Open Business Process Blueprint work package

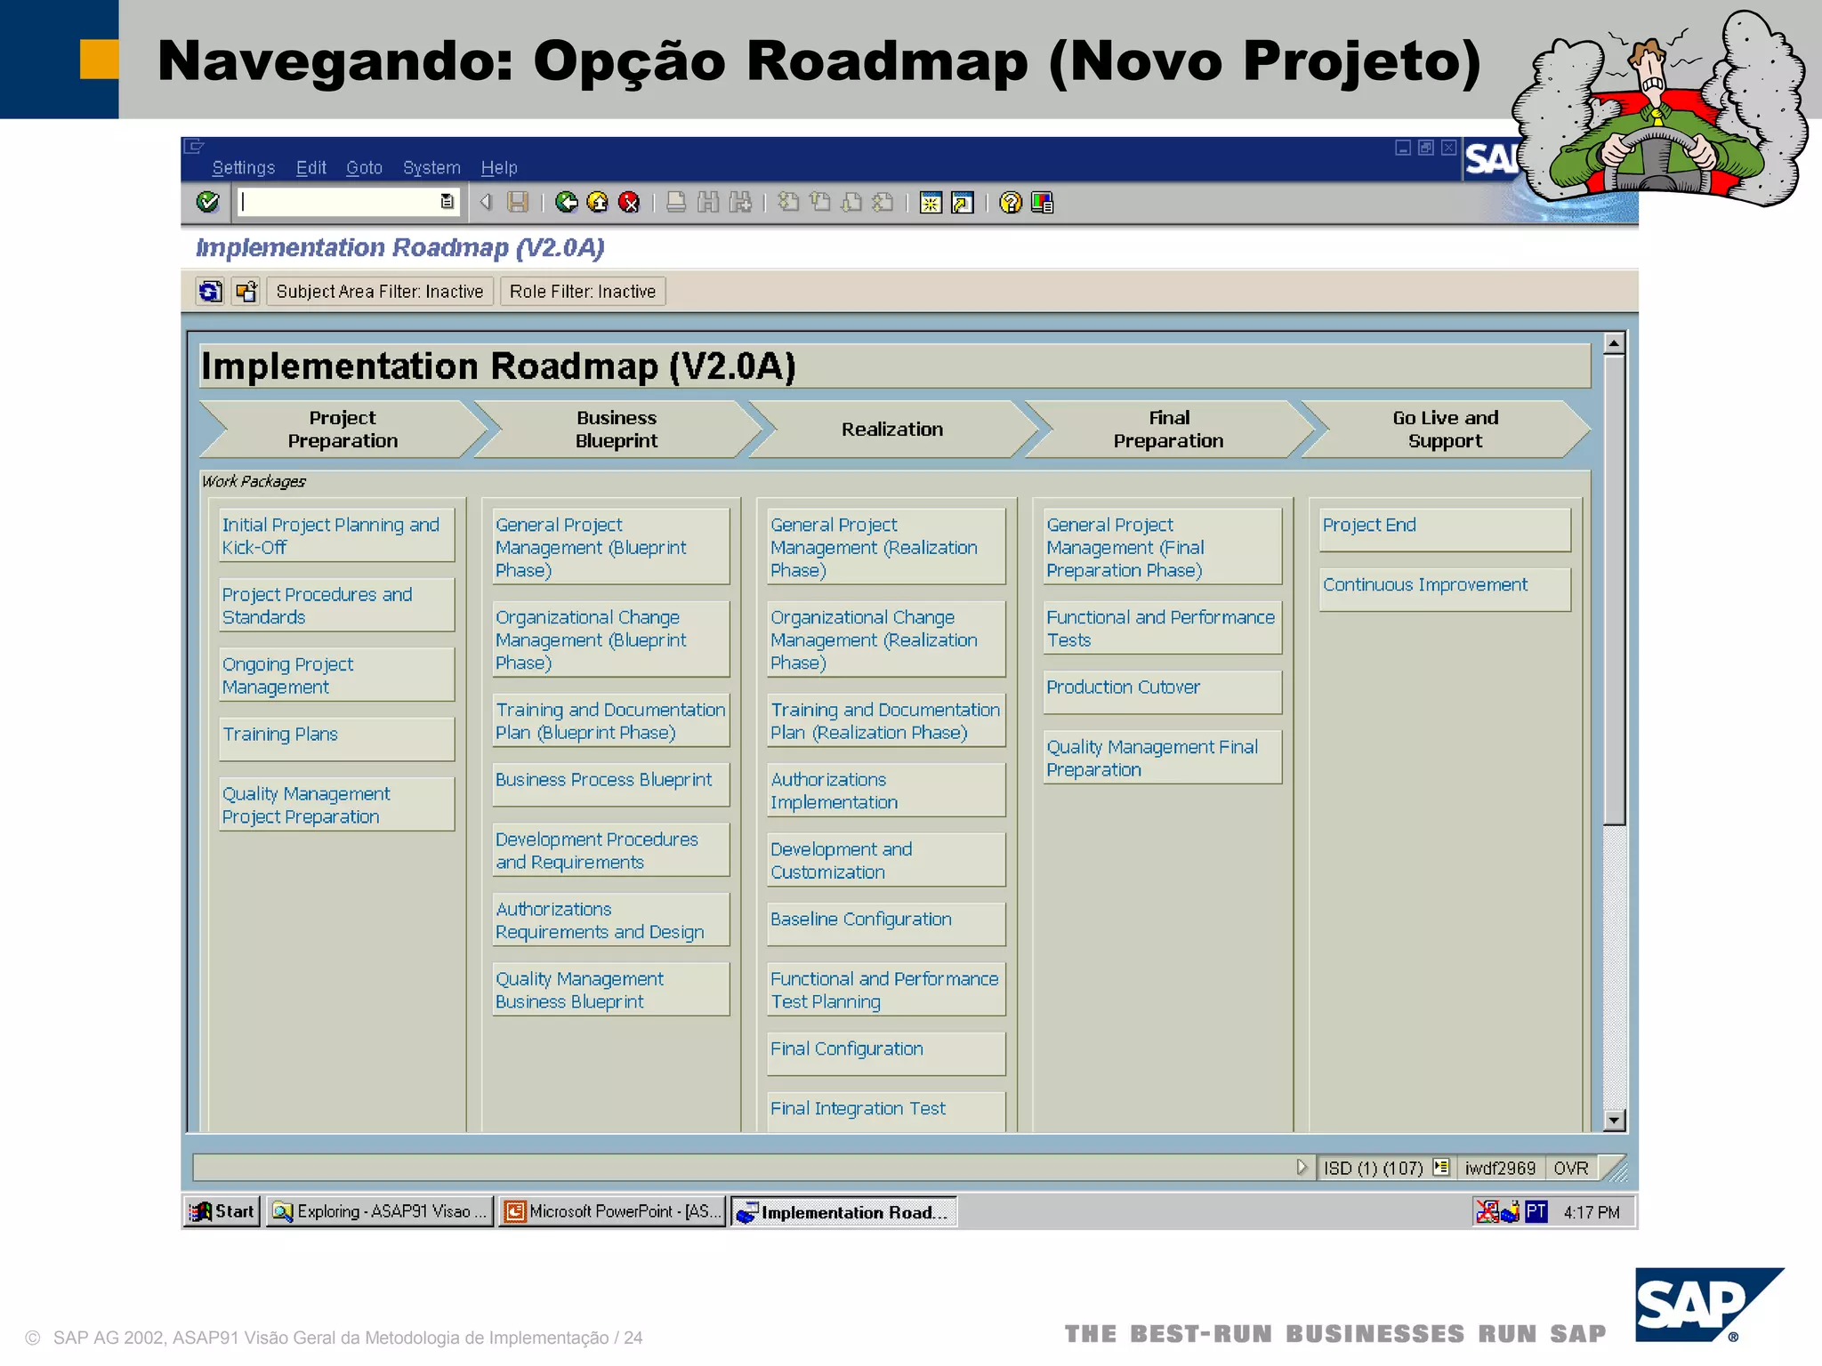[x=611, y=783]
